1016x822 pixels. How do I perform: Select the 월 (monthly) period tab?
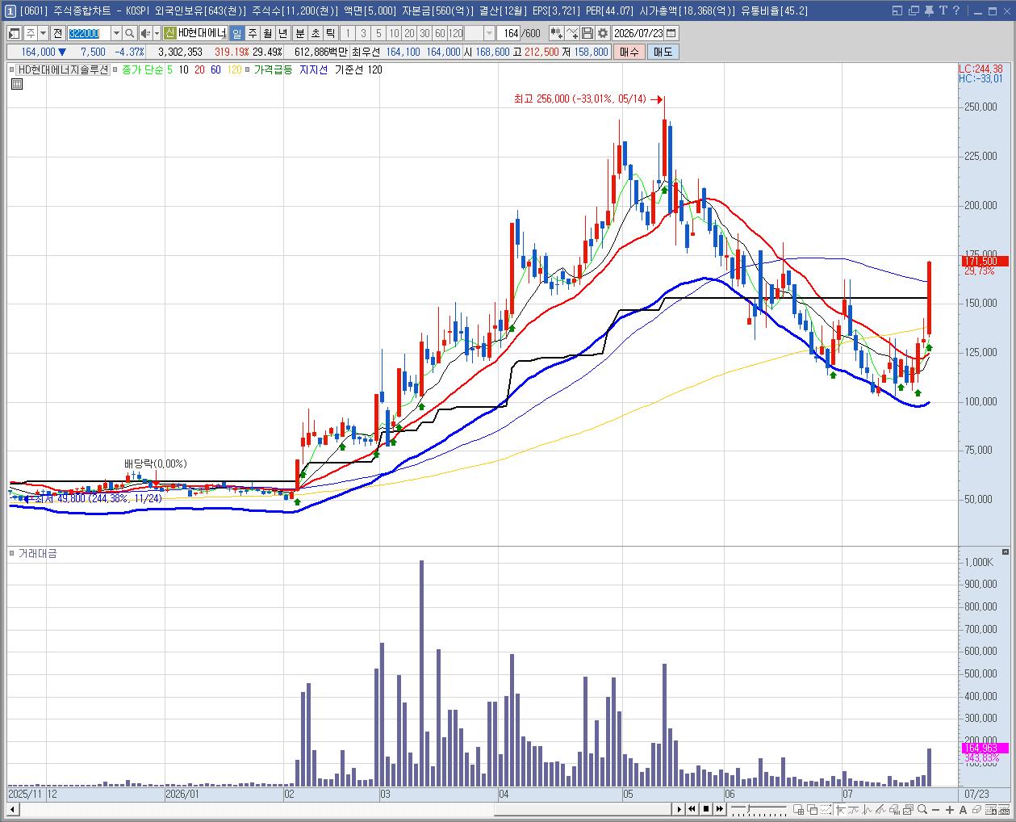(267, 33)
